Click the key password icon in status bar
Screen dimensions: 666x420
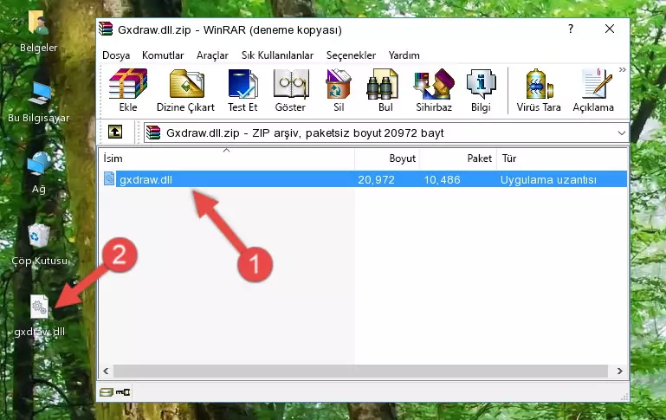click(x=123, y=392)
